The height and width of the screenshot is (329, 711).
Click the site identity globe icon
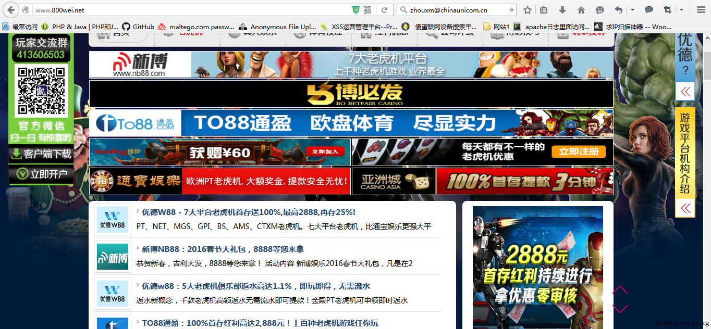click(x=26, y=10)
